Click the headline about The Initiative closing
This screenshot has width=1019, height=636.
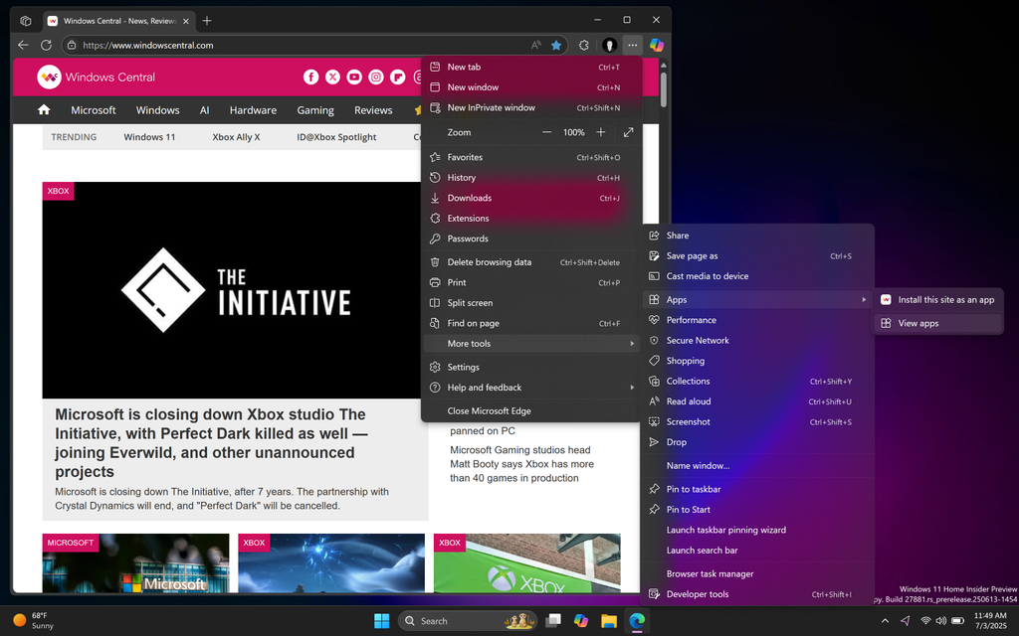209,443
